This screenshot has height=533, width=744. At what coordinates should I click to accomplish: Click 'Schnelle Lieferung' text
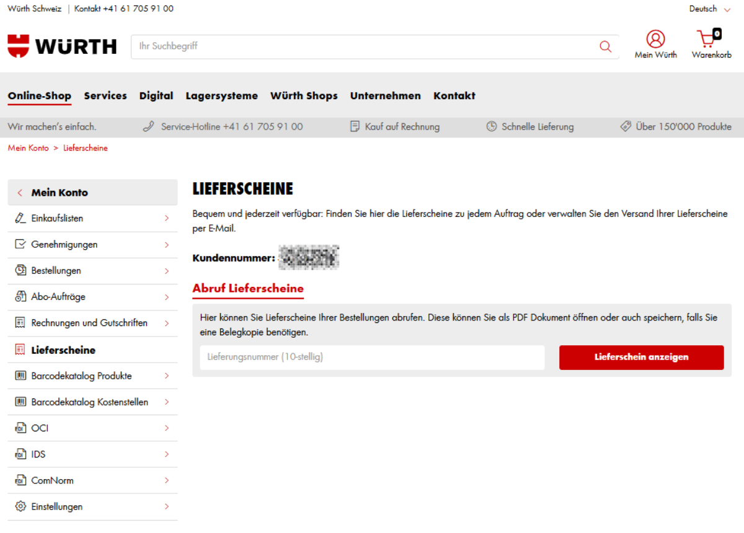pos(538,126)
